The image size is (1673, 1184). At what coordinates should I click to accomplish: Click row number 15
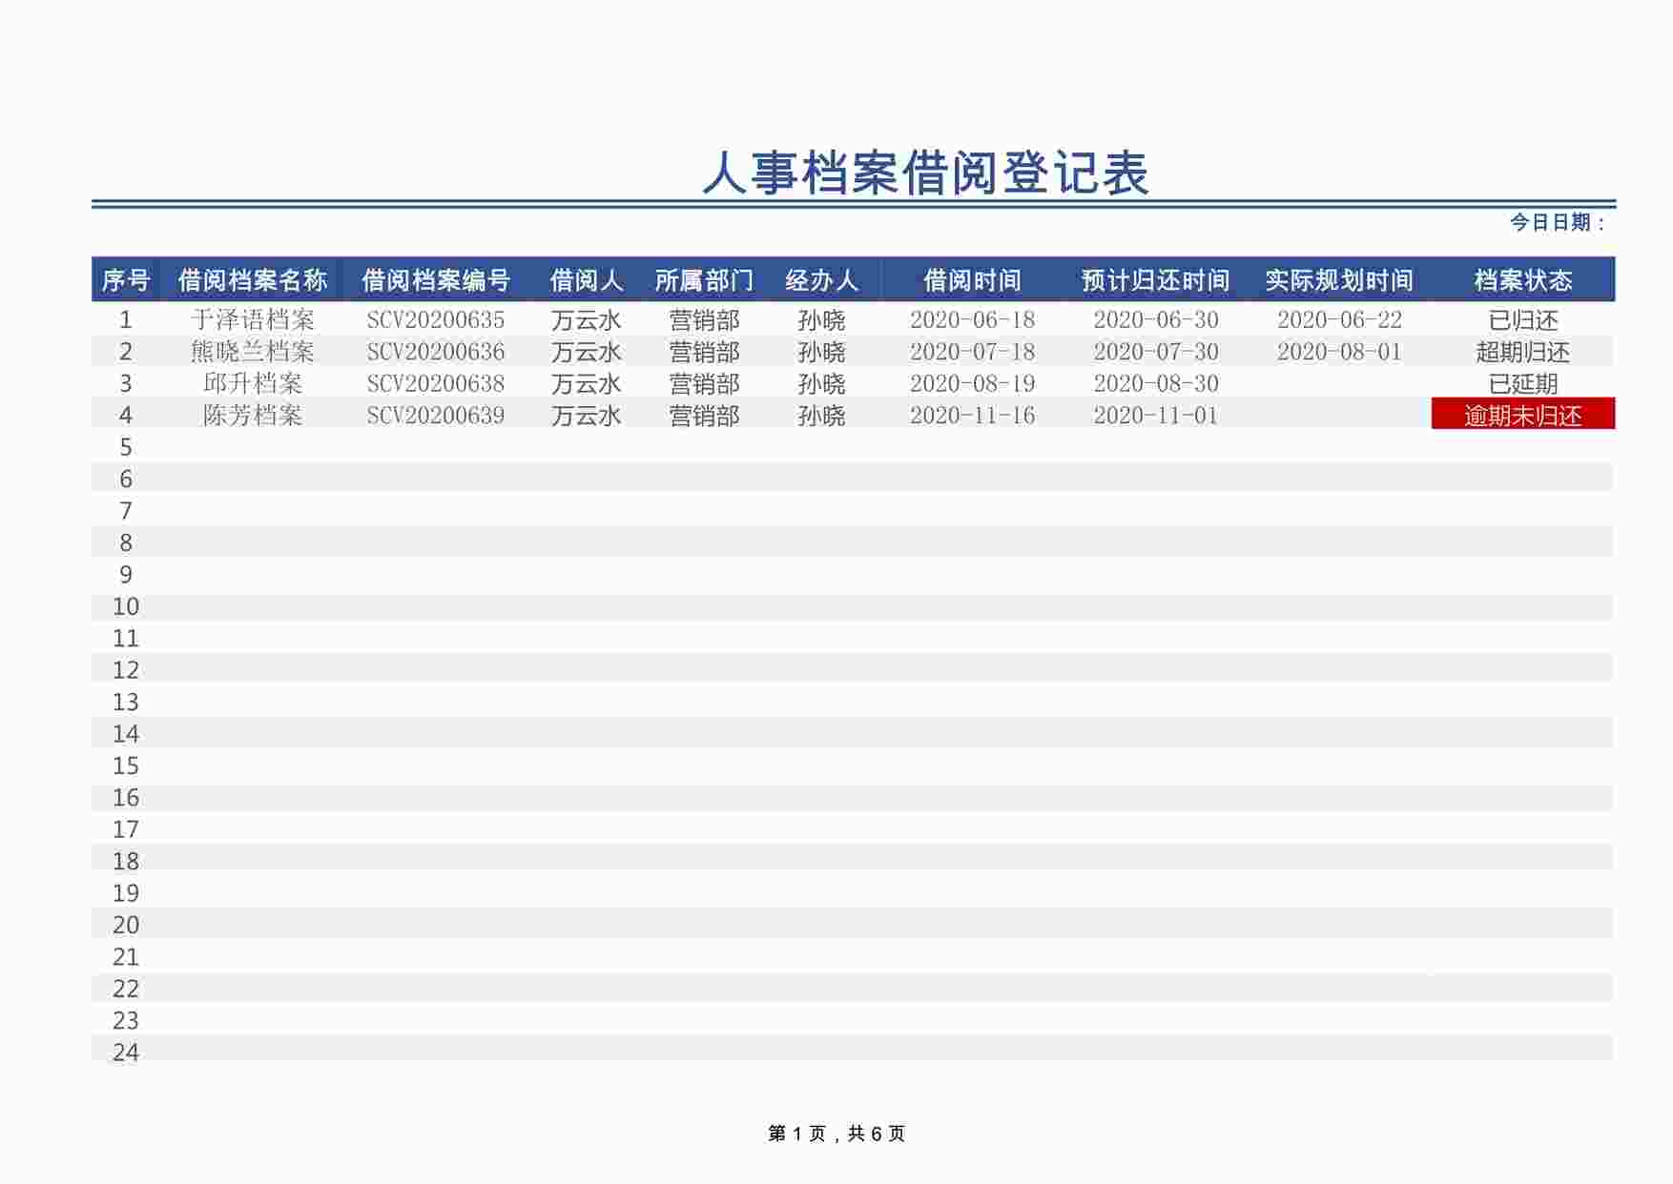tap(126, 766)
